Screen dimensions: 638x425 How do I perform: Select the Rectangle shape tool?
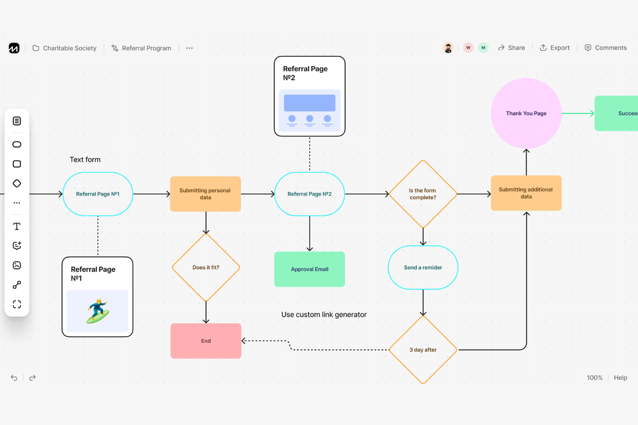tap(17, 164)
